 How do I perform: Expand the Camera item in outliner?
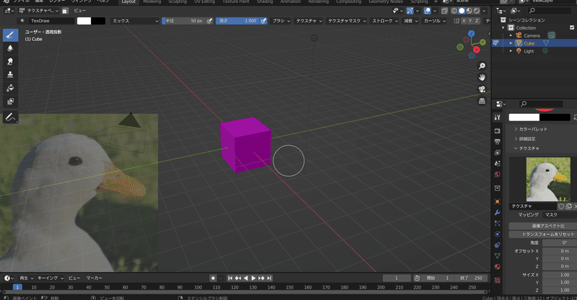click(511, 35)
